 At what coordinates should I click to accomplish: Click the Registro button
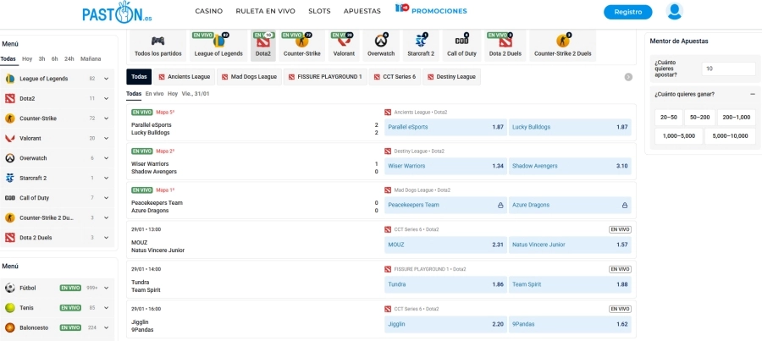(628, 12)
